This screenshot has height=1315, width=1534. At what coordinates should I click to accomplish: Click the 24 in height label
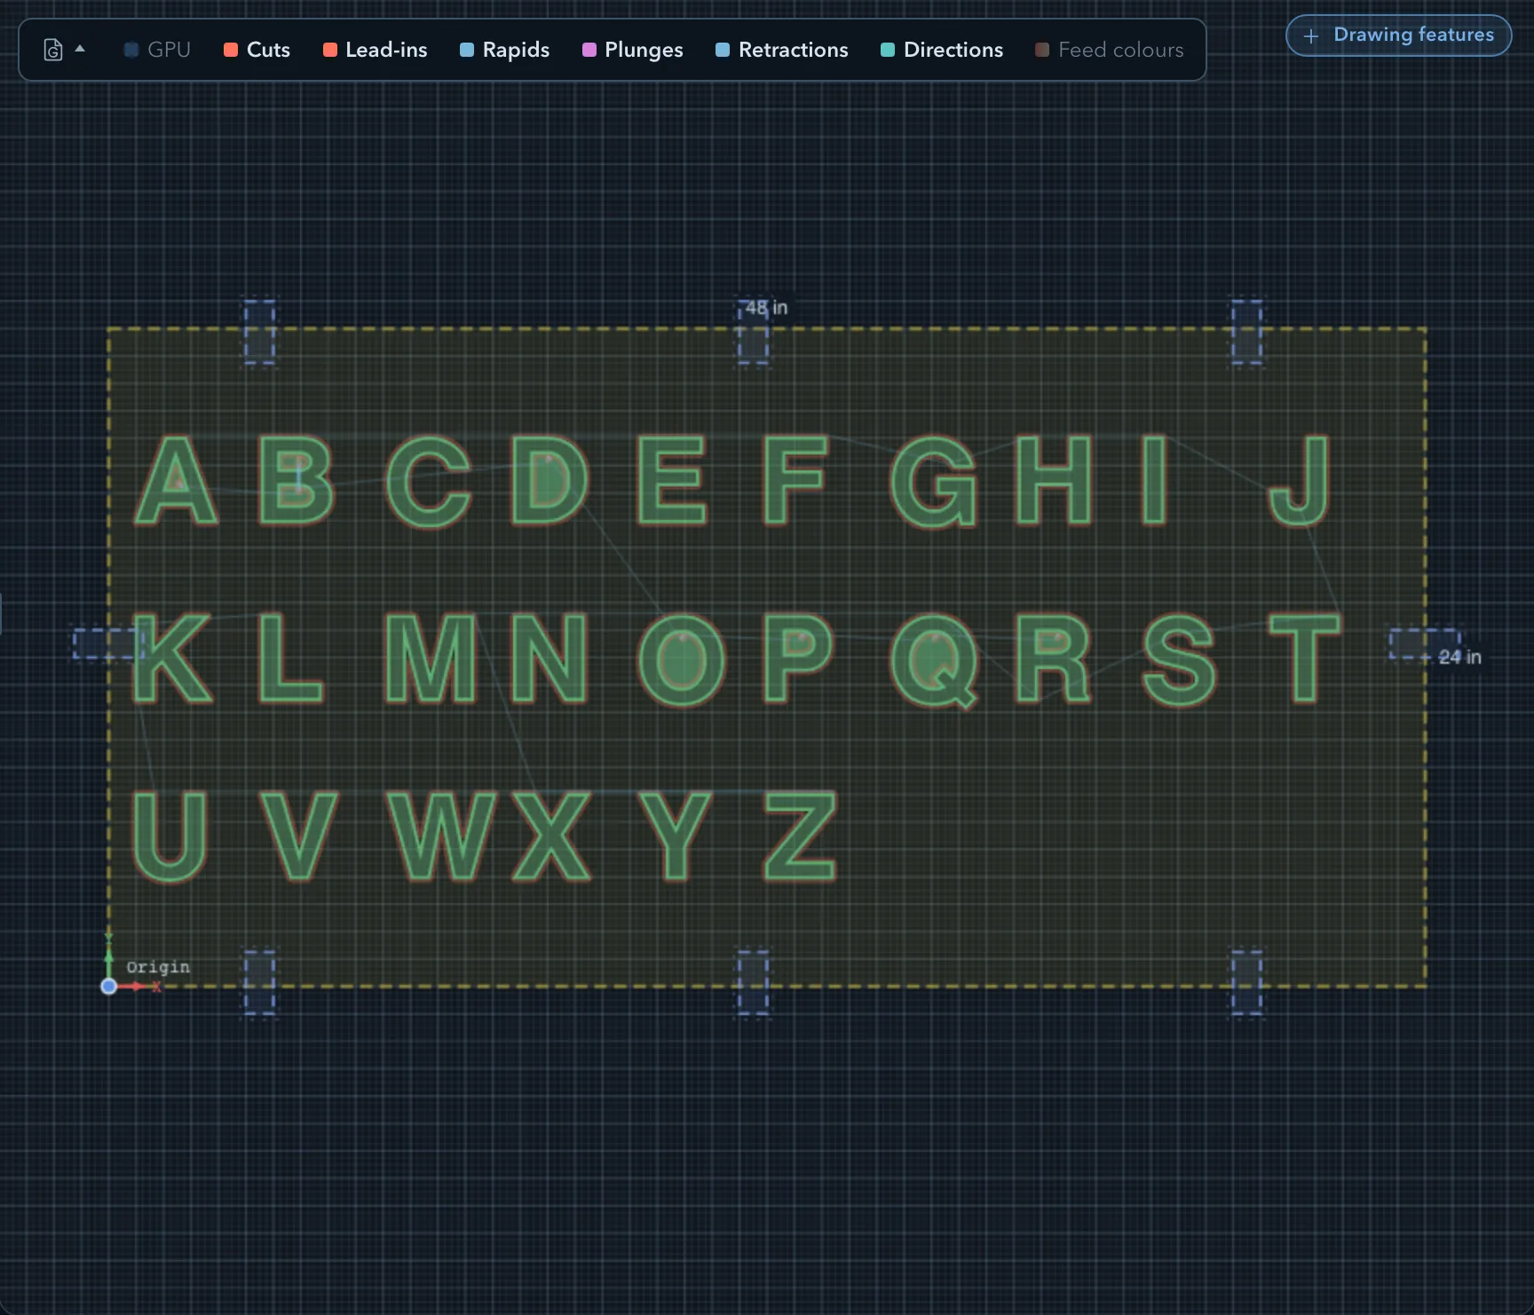click(x=1460, y=657)
